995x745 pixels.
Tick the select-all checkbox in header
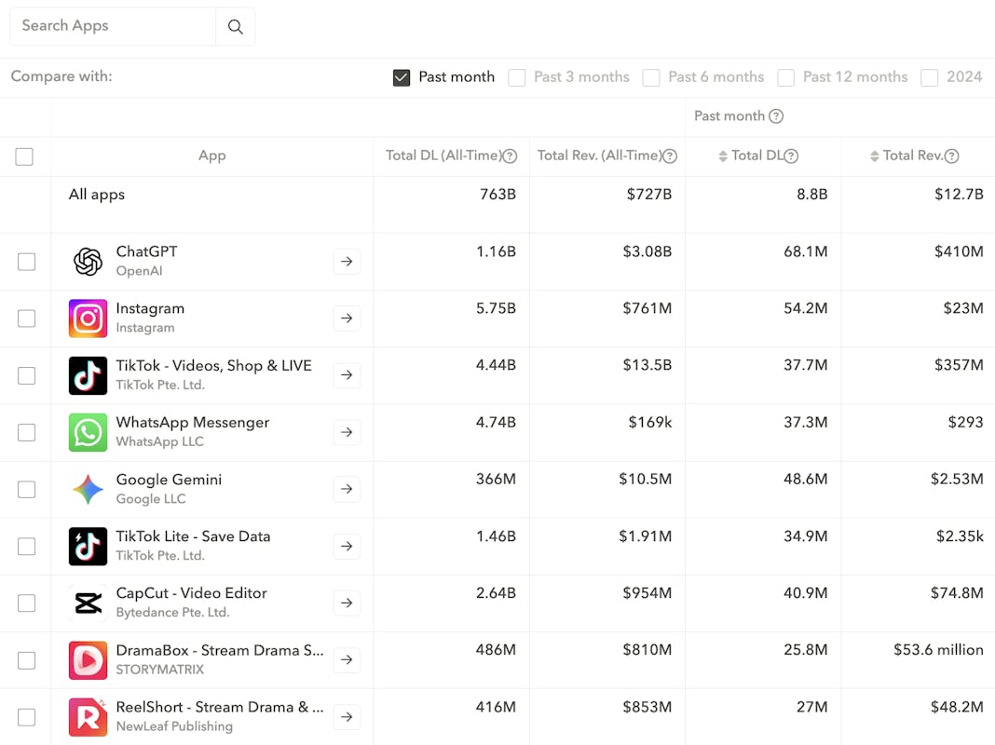pos(24,156)
